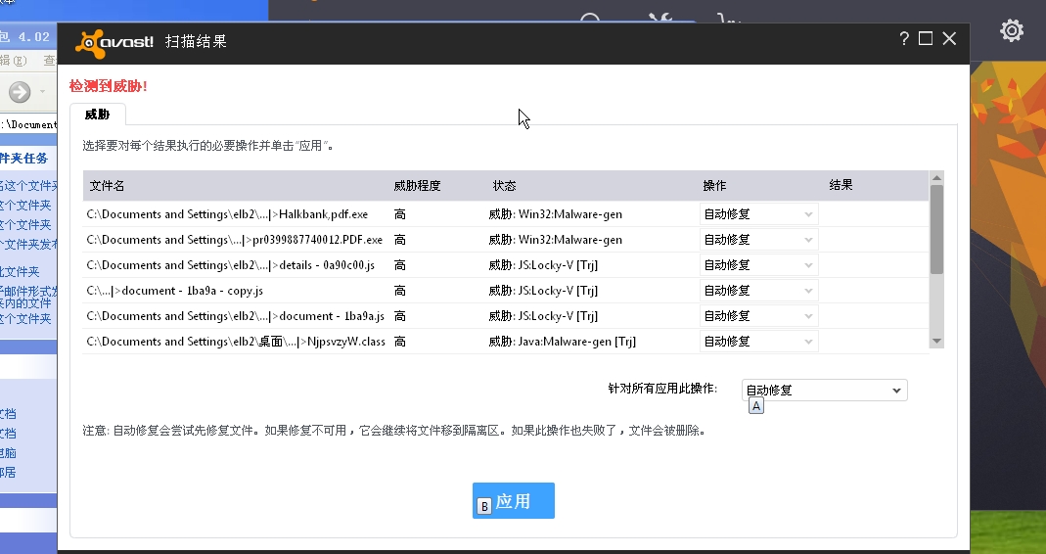Select the 威胁 tab
1046x554 pixels.
point(97,115)
